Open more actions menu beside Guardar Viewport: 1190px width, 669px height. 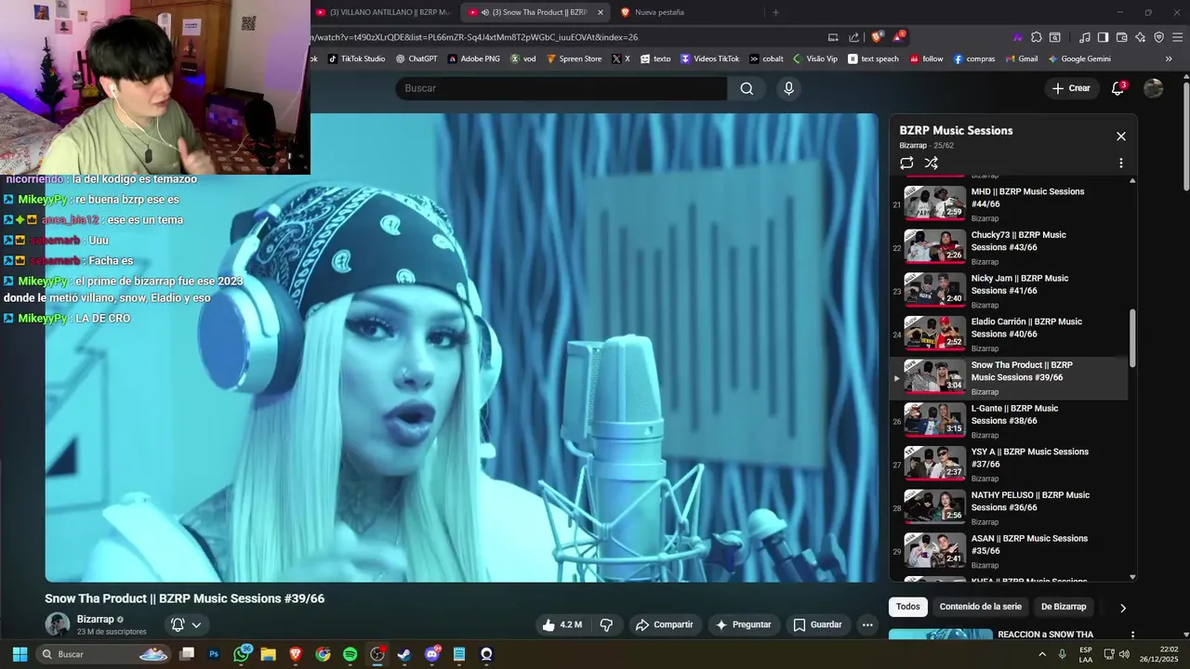pos(867,624)
